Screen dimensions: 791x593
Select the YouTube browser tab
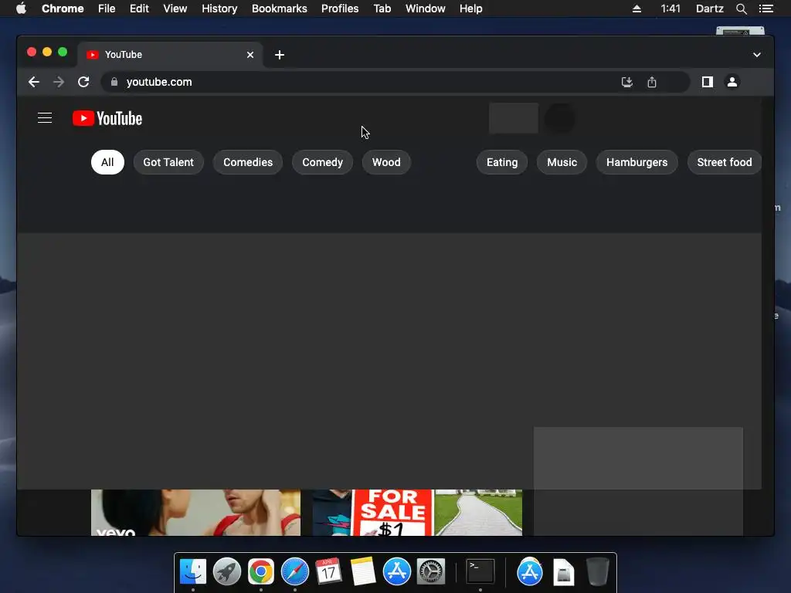coord(169,55)
